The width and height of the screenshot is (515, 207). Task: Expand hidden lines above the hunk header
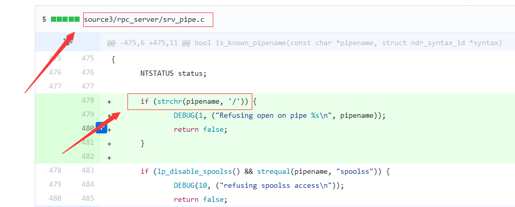click(x=68, y=42)
